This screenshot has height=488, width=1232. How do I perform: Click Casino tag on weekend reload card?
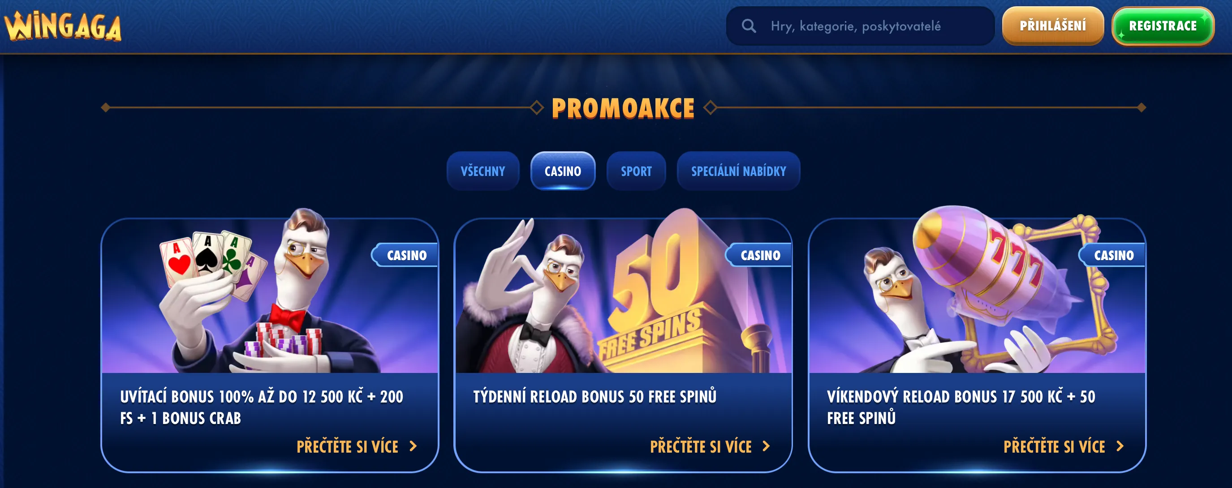[1113, 255]
